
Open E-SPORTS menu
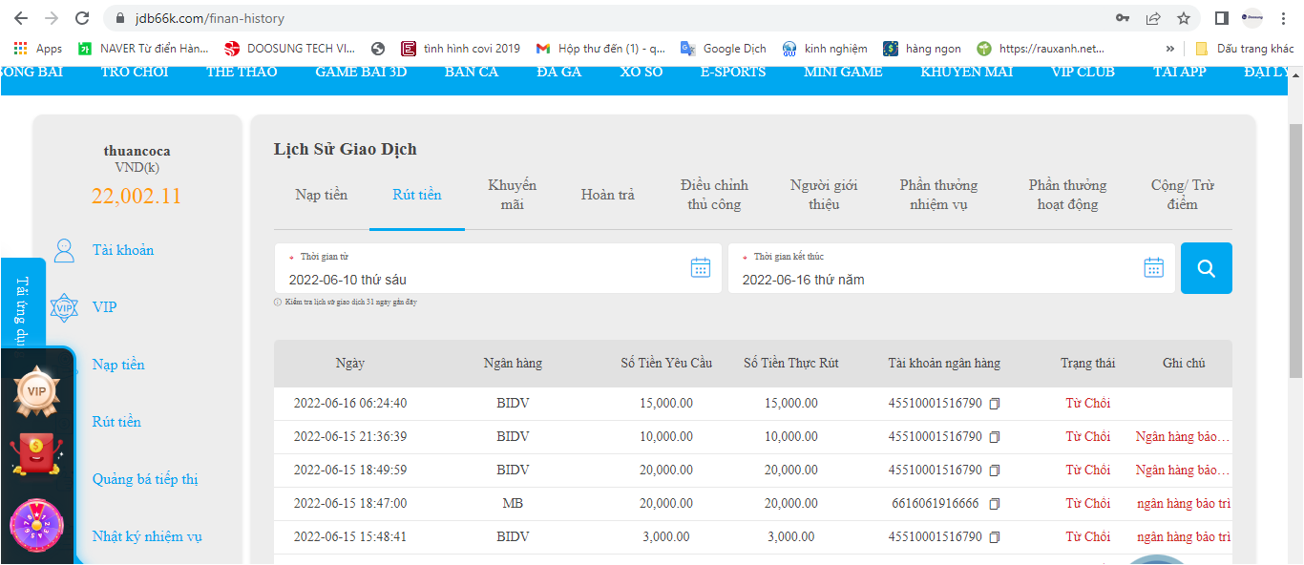tap(733, 72)
